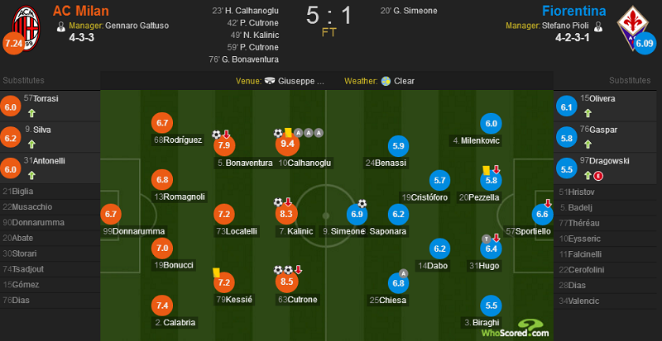Click the stadium icon next to Venue

[271, 81]
